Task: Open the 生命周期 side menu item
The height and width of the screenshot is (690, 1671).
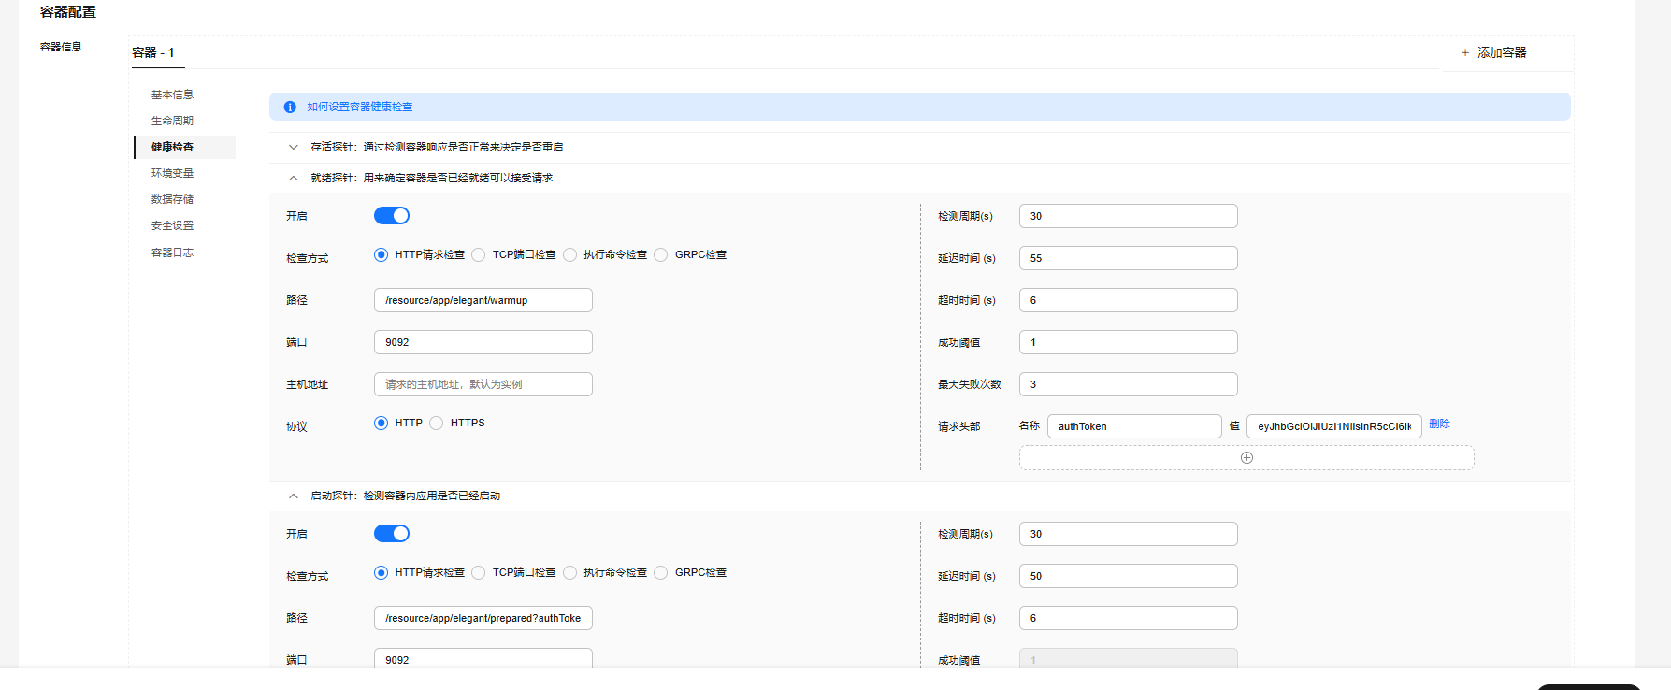Action: click(x=172, y=121)
